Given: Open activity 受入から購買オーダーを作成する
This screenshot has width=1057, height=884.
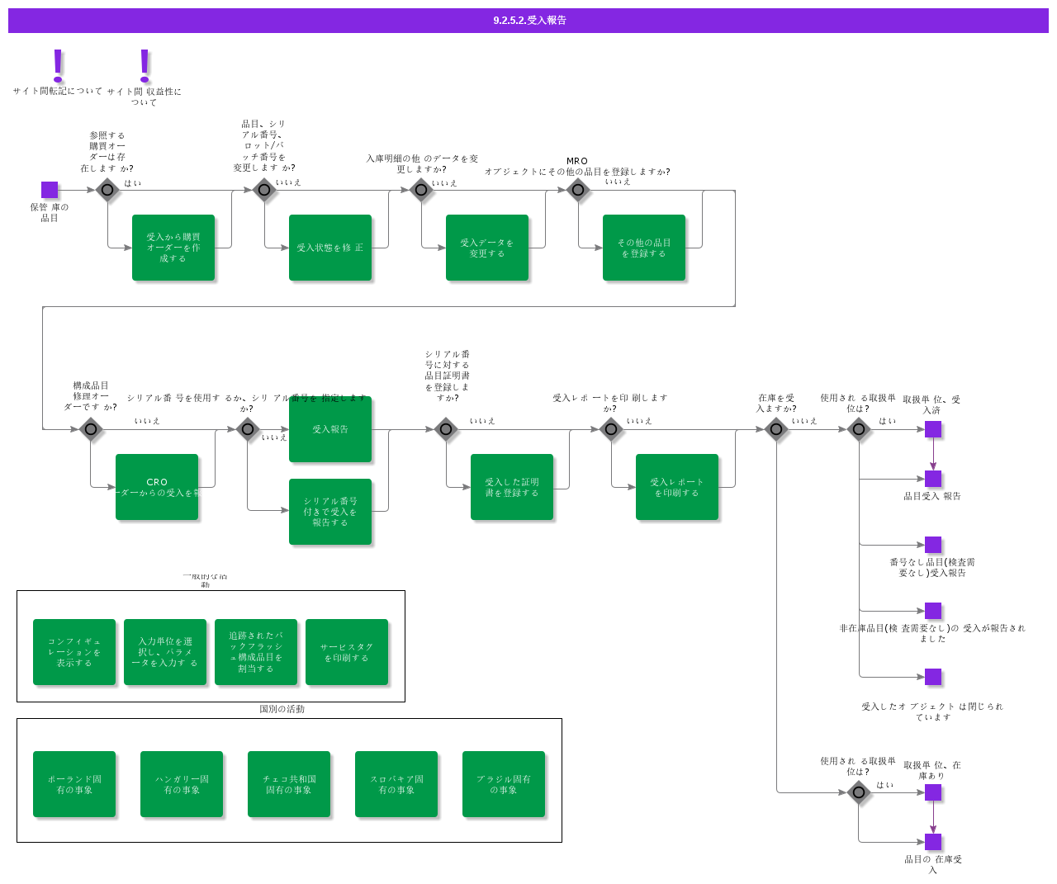Looking at the screenshot, I should 173,248.
